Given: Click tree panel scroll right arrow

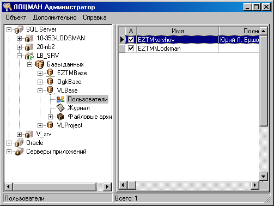Looking at the screenshot, I should pos(107,187).
